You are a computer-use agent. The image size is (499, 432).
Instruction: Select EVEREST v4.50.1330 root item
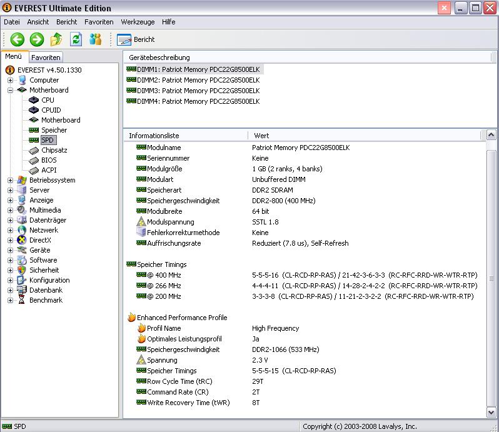[x=44, y=70]
